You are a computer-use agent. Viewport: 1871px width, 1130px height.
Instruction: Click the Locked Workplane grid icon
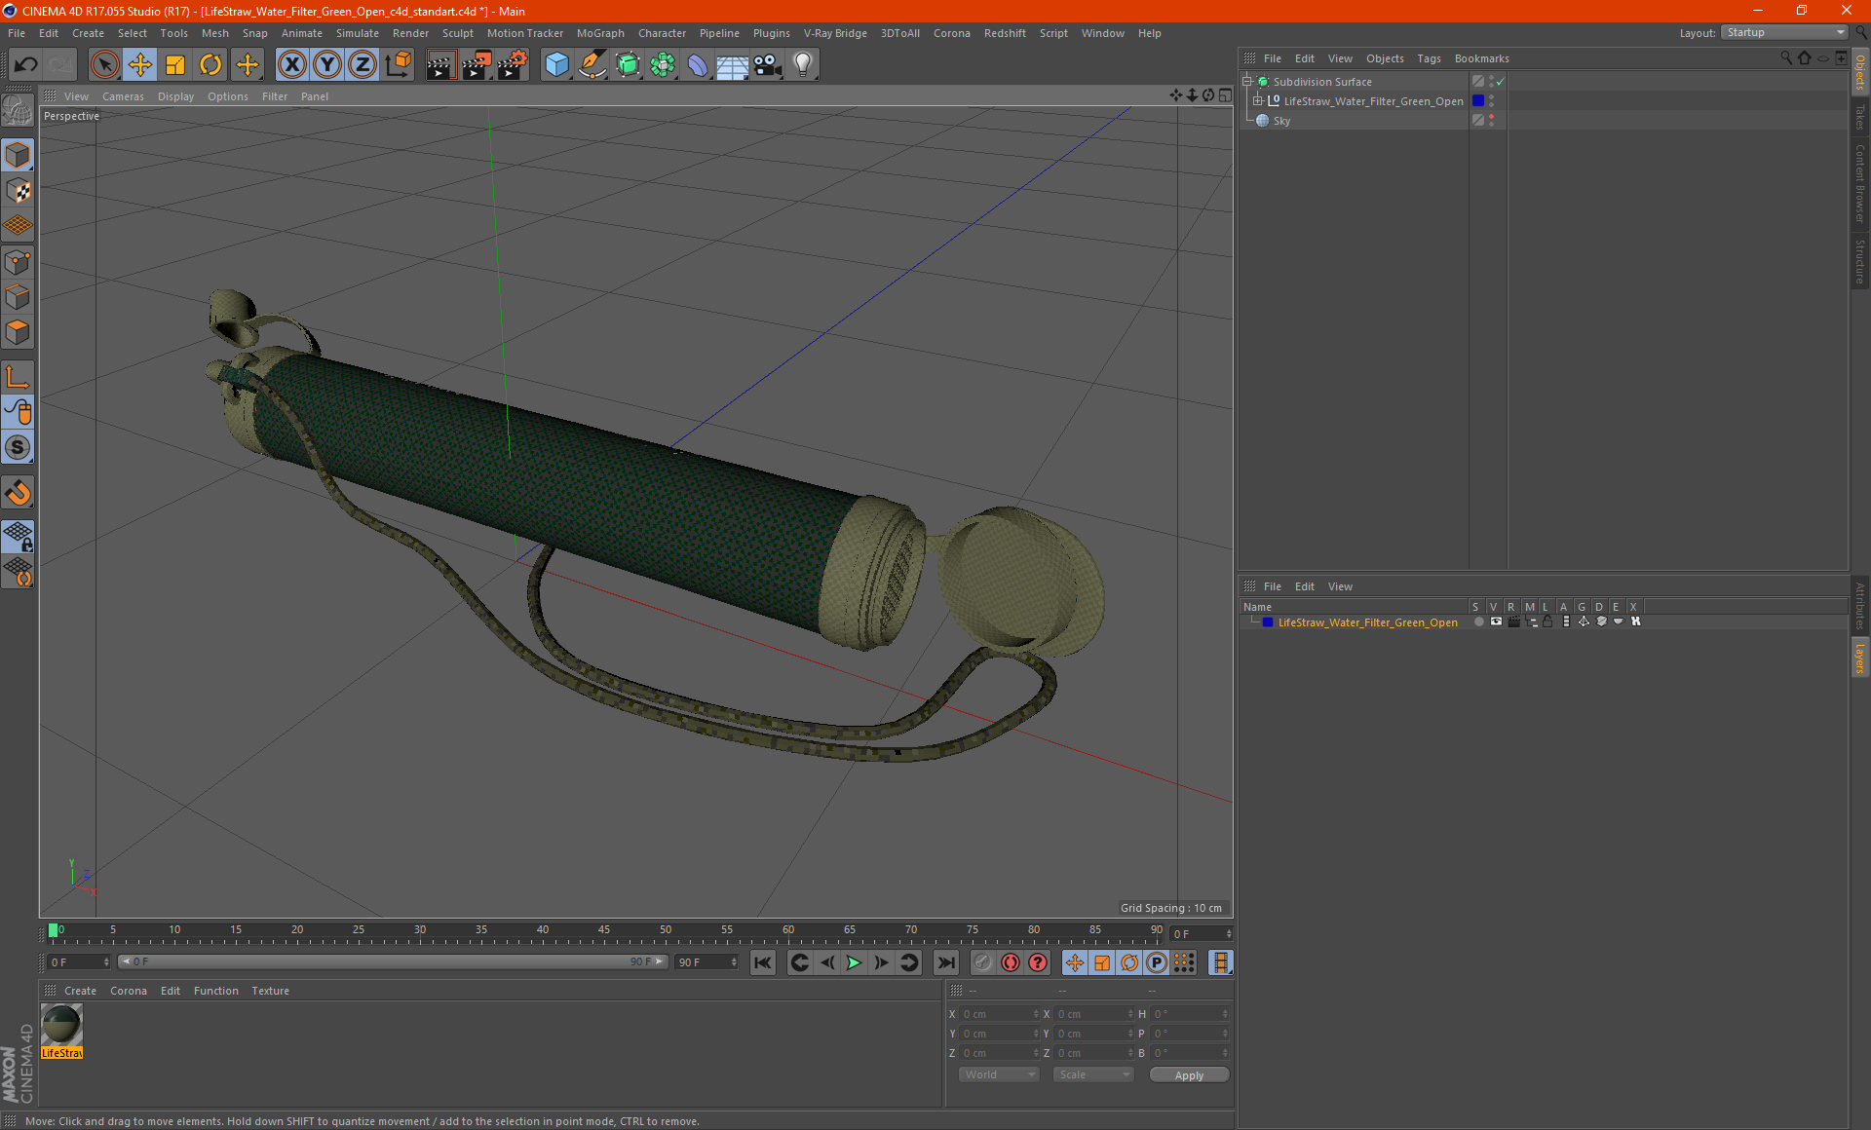tap(18, 537)
